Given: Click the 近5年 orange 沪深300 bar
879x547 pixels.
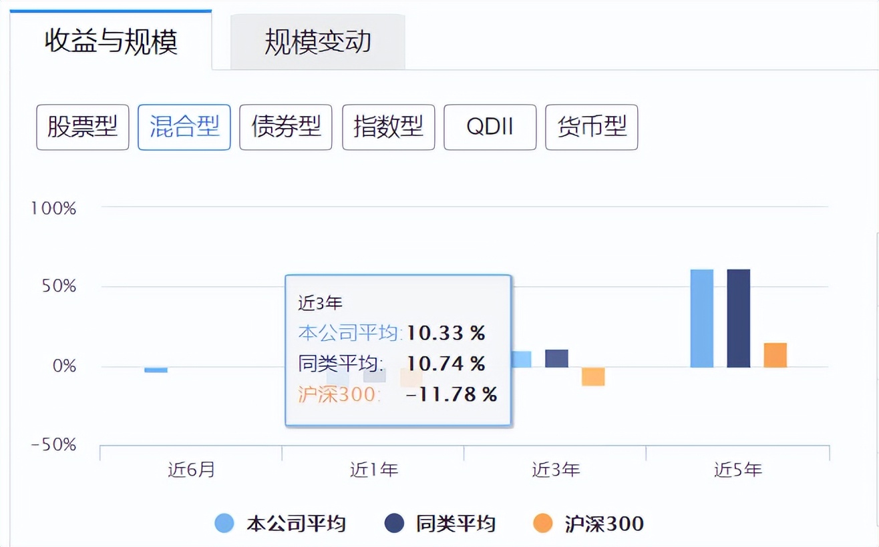Looking at the screenshot, I should (775, 355).
